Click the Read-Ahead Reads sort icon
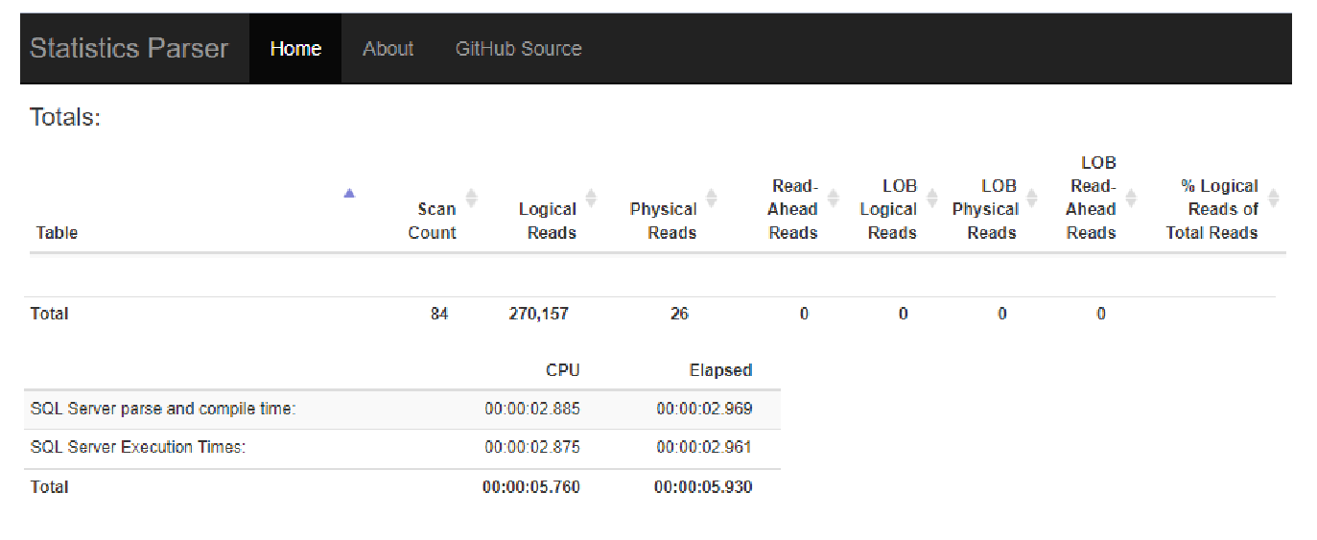This screenshot has height=540, width=1317. tap(833, 198)
